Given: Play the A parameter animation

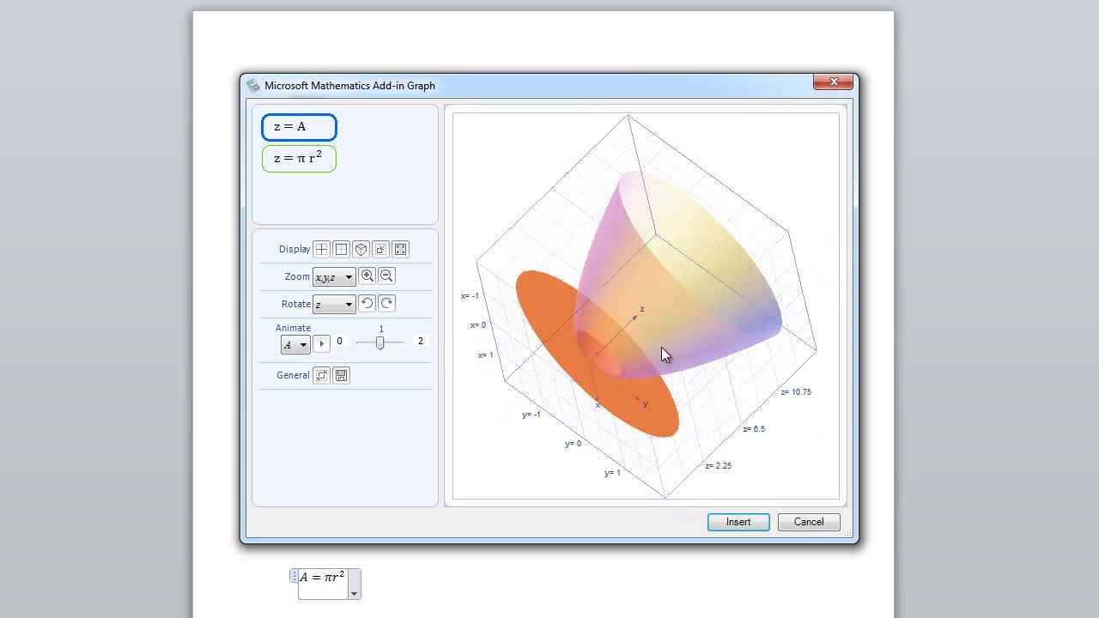Looking at the screenshot, I should coord(321,343).
